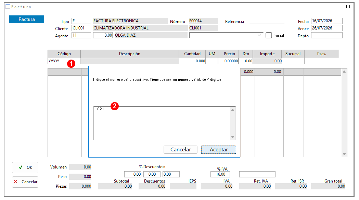The height and width of the screenshot is (200, 359).
Task: Click the Volumen value 0.00
Action: pyautogui.click(x=80, y=167)
